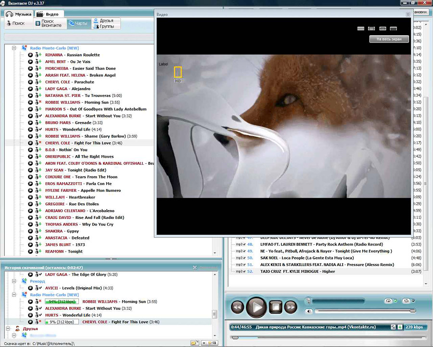Open the download folder icon in status bar
Viewport: 433px width, 347px height.
pos(194,343)
